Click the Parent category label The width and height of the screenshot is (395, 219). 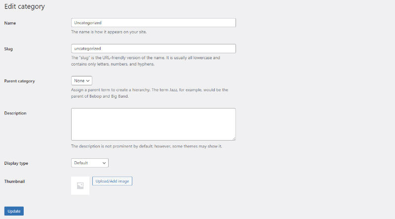point(19,81)
